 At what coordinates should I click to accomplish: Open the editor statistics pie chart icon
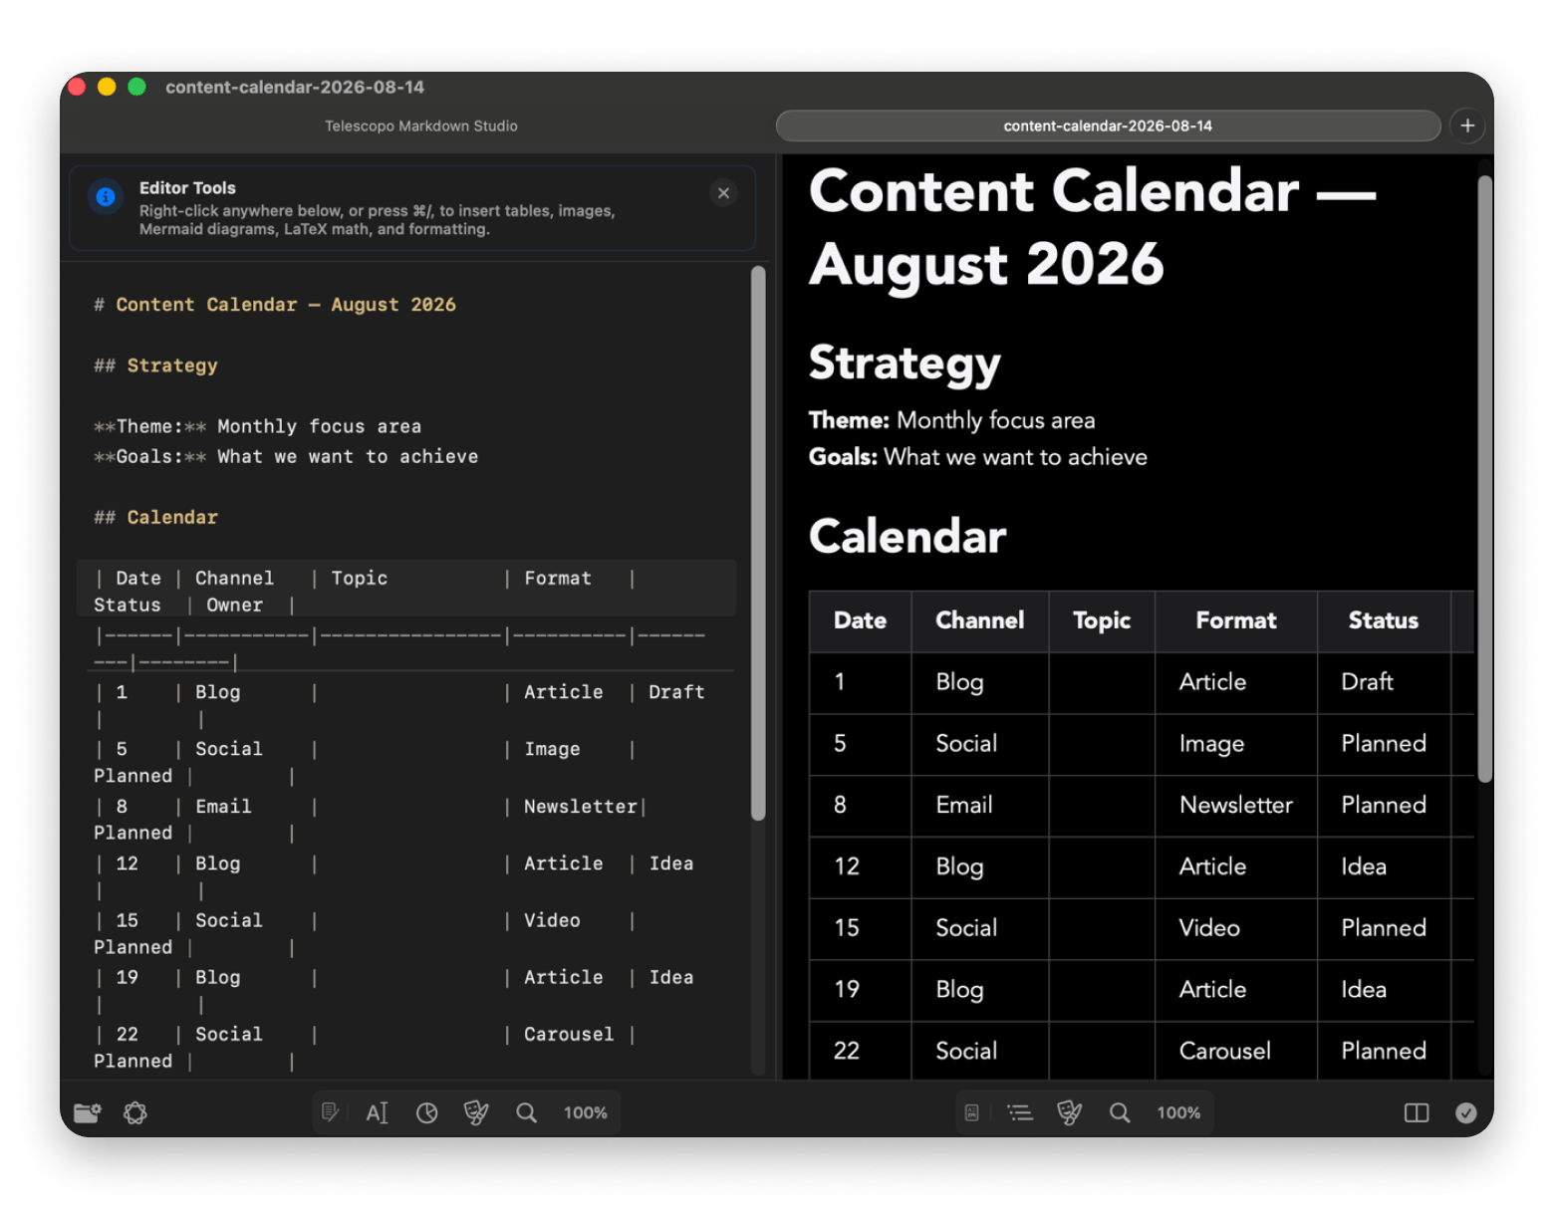click(427, 1112)
